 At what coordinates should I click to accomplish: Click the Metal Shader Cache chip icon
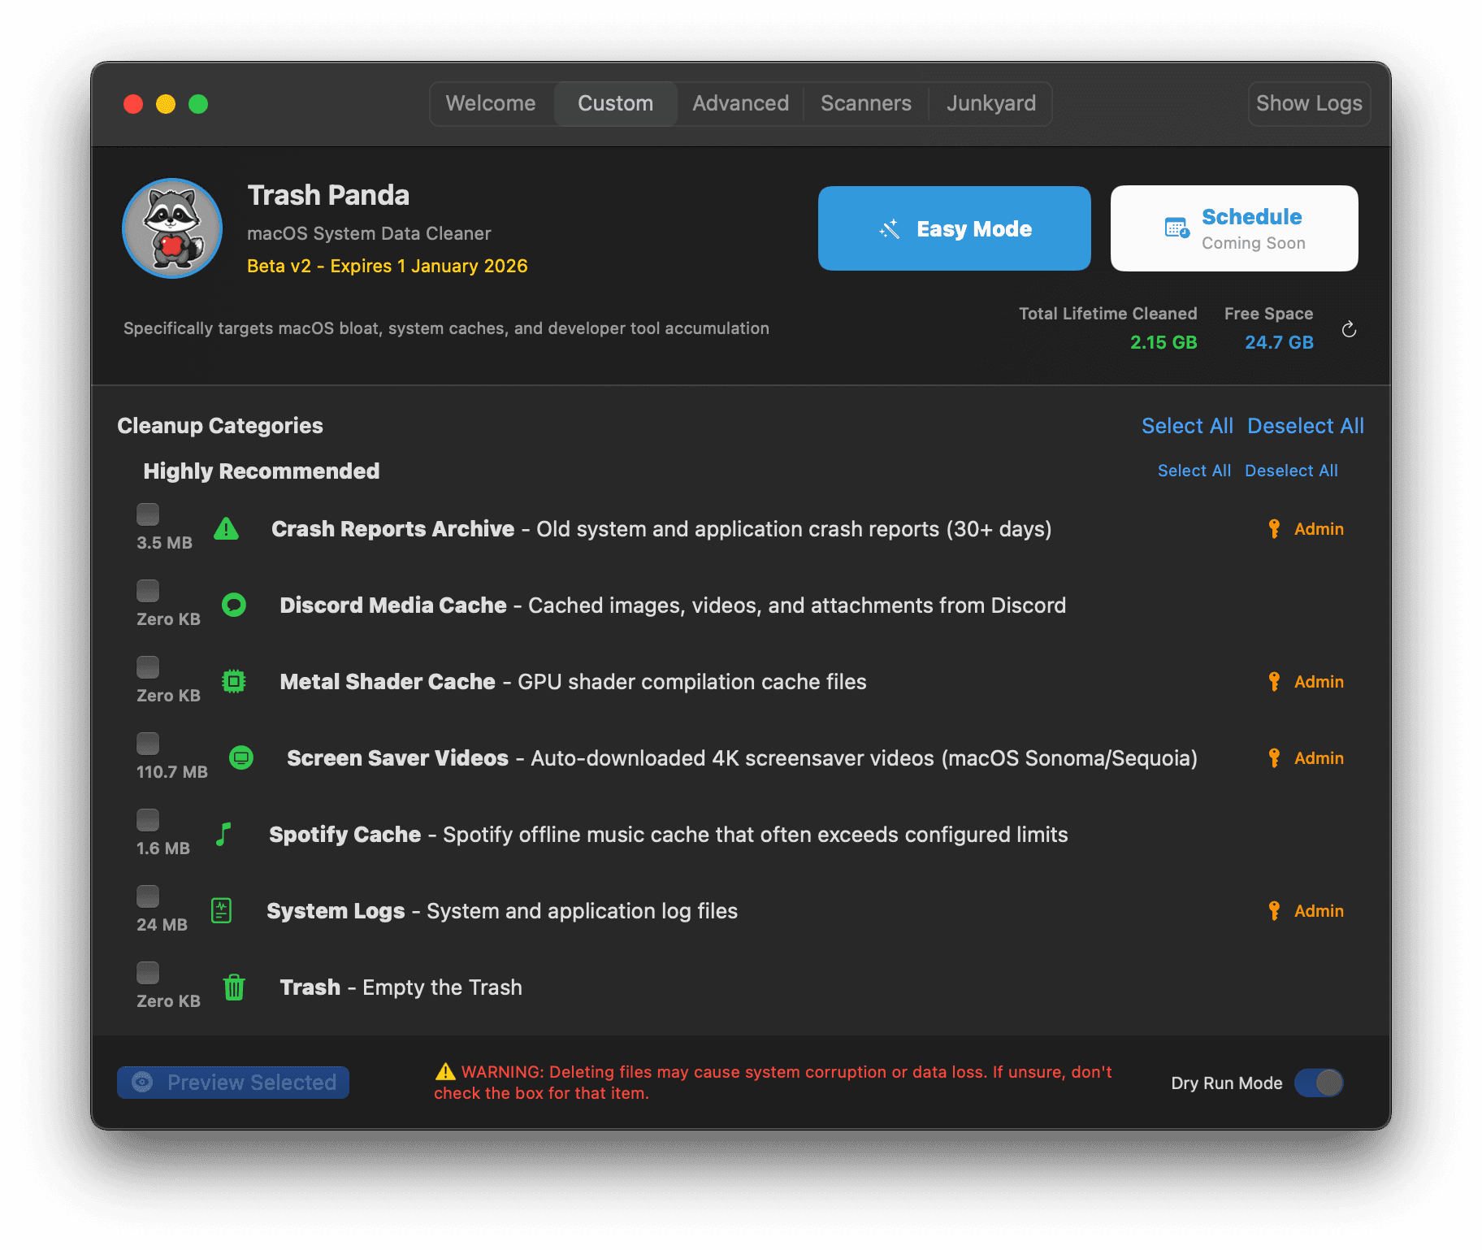[x=234, y=682]
